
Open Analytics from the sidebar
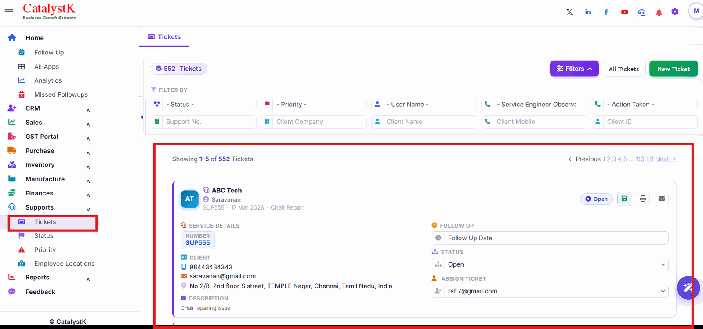pyautogui.click(x=48, y=81)
